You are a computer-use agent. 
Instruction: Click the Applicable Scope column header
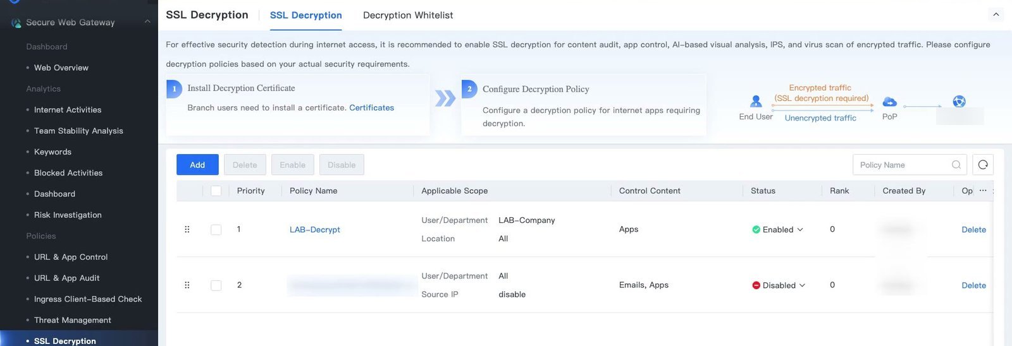455,191
